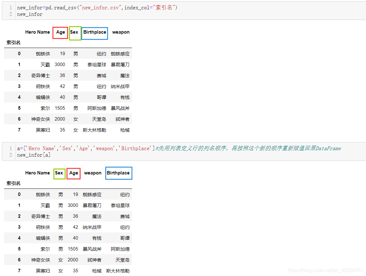Screen dimensions: 366x276
Task: Click age value 42 in second table
Action: [75, 227]
